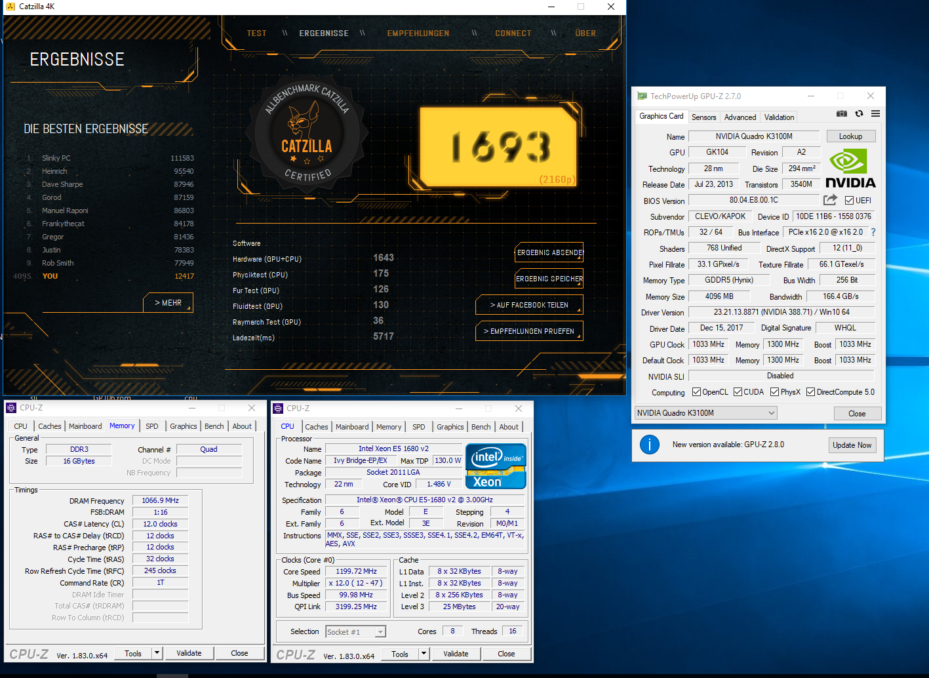Switch to the Validation tab in GPU-Z

click(779, 117)
